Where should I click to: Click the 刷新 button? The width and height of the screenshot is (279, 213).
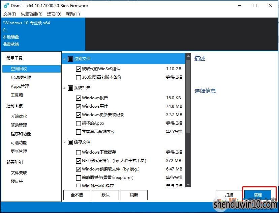point(134,195)
